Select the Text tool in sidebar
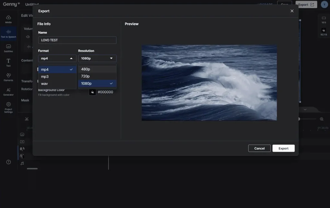The image size is (330, 208). pyautogui.click(x=8, y=63)
